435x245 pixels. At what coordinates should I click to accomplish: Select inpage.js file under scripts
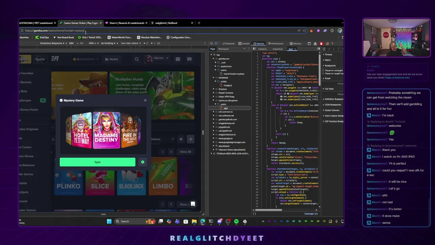pos(228,85)
